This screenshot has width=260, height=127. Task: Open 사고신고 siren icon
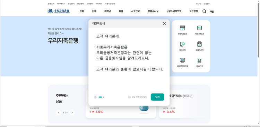(x=199, y=62)
